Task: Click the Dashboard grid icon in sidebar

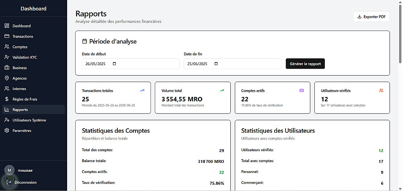Action: [7, 26]
